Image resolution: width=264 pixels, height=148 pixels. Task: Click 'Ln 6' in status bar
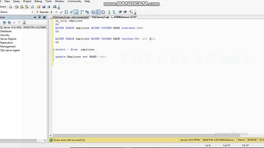[x=208, y=145]
